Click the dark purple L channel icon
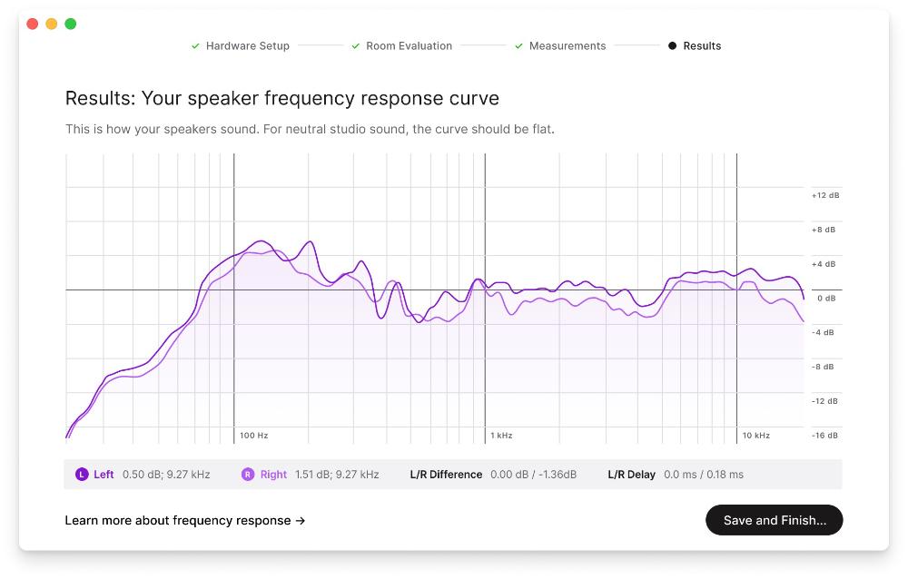The width and height of the screenshot is (908, 579). point(81,475)
